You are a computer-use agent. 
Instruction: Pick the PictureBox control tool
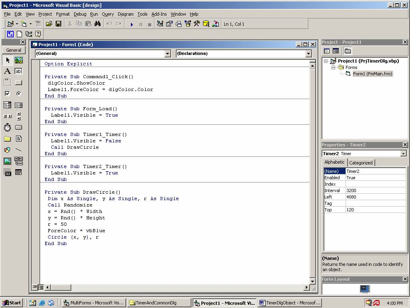pos(18,60)
